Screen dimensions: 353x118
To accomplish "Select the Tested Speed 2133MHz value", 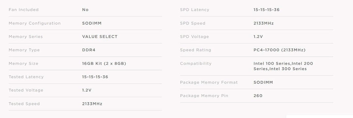I will (92, 104).
